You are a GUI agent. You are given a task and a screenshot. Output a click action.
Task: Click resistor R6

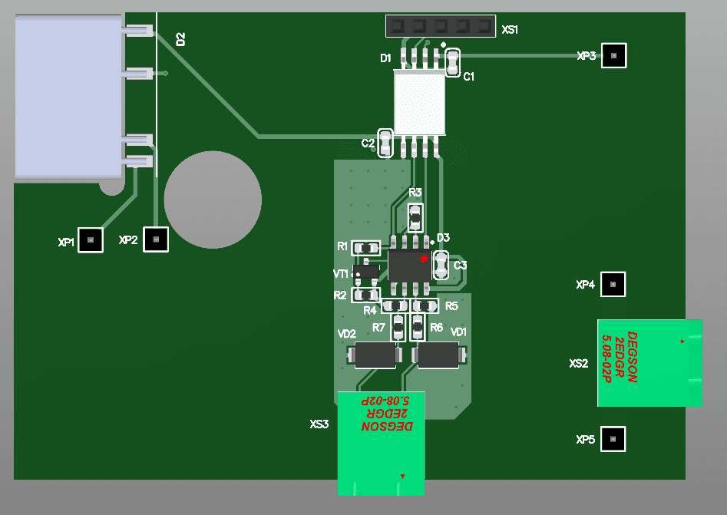[x=418, y=327]
